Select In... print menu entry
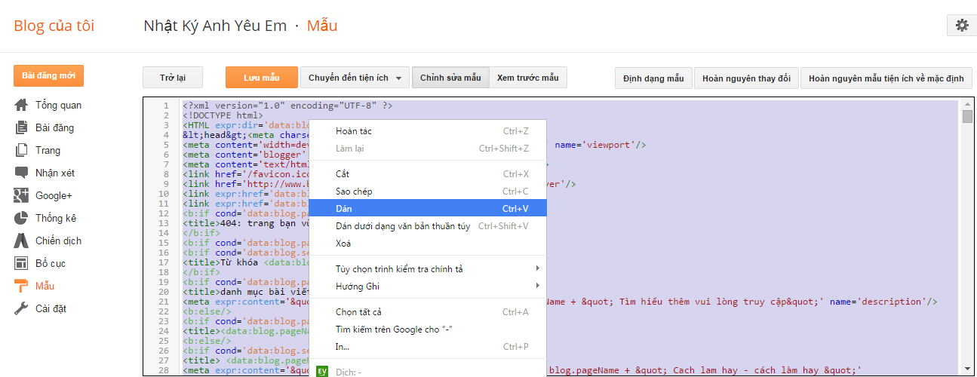Screen dimensions: 977x377 (428, 347)
